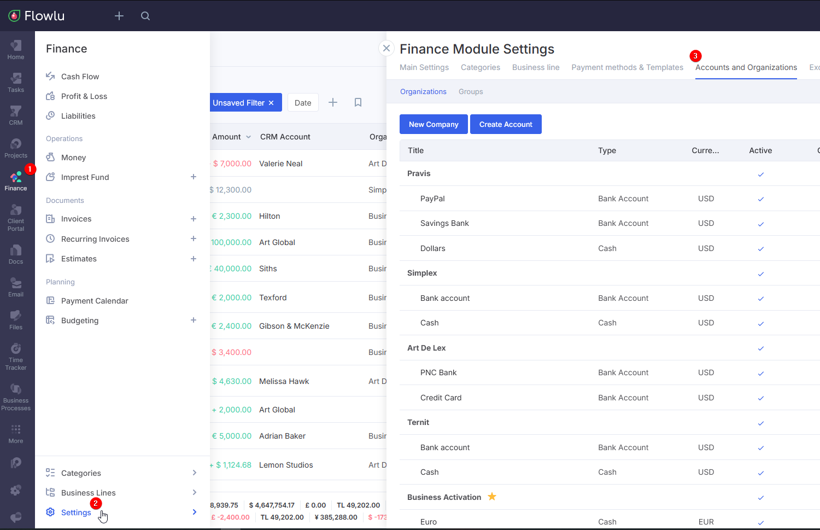The width and height of the screenshot is (820, 530).
Task: Click Valerie Neal in CRM Account column
Action: tap(280, 164)
